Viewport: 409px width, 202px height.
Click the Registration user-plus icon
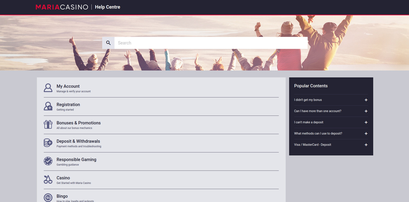click(48, 106)
